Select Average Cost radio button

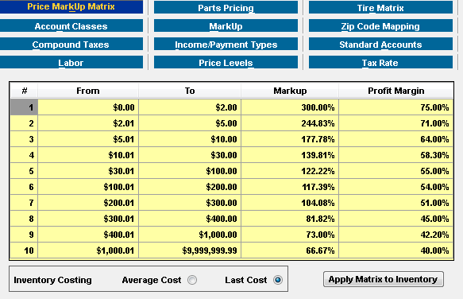click(x=192, y=280)
